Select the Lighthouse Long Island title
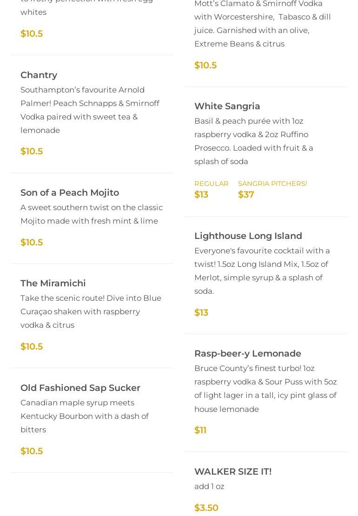Image resolution: width=358 pixels, height=516 pixels. (248, 236)
